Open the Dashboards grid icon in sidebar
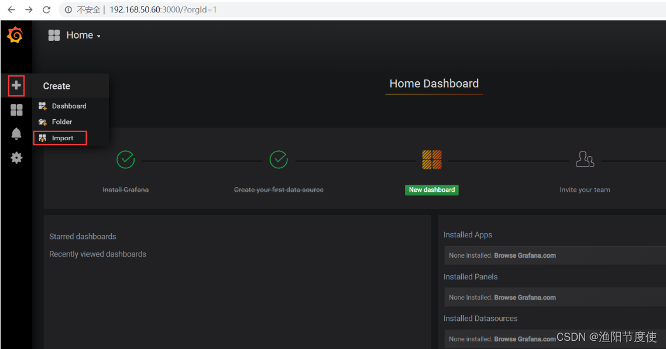The width and height of the screenshot is (666, 349). (16, 110)
